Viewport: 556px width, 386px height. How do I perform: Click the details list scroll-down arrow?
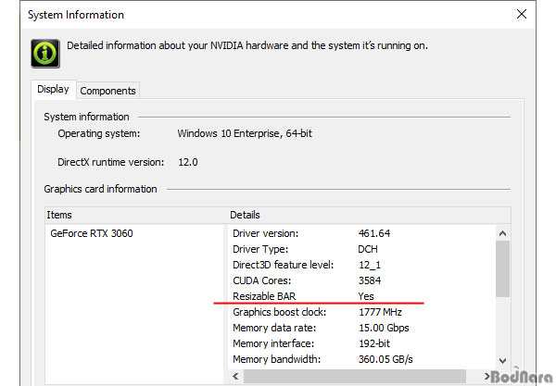(502, 360)
